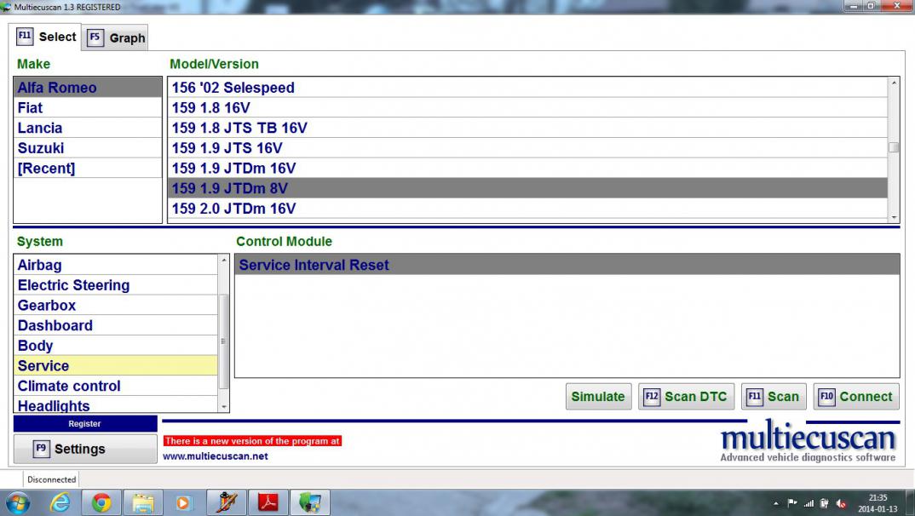Viewport: 915px width, 516px height.
Task: Select model 156 '02 Selespeed
Action: 528,88
